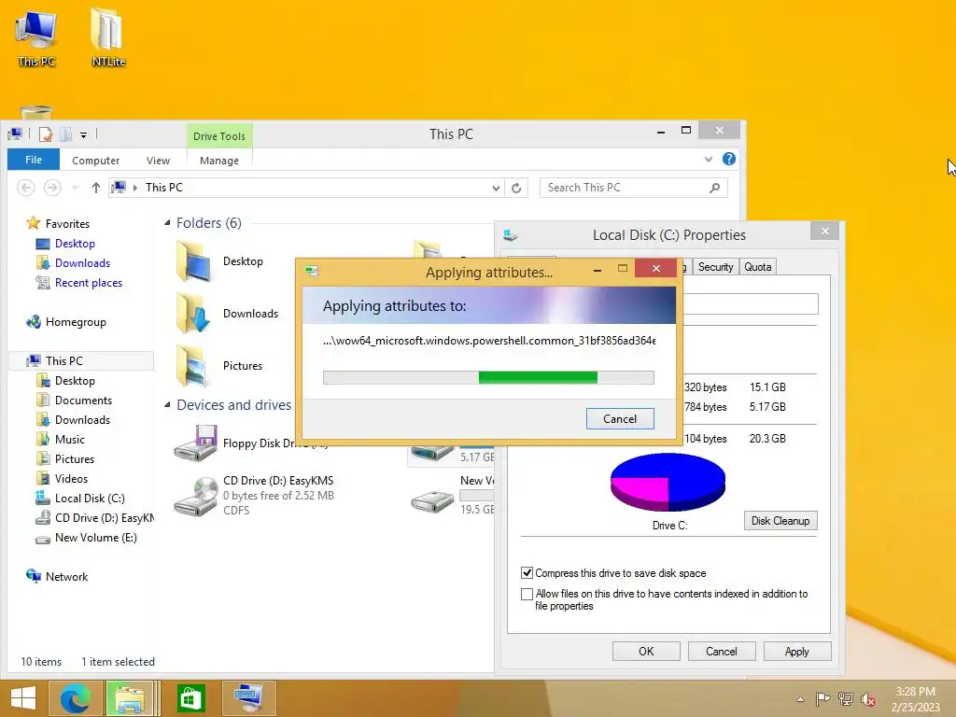Cancel the Applying attributes operation

tap(620, 419)
